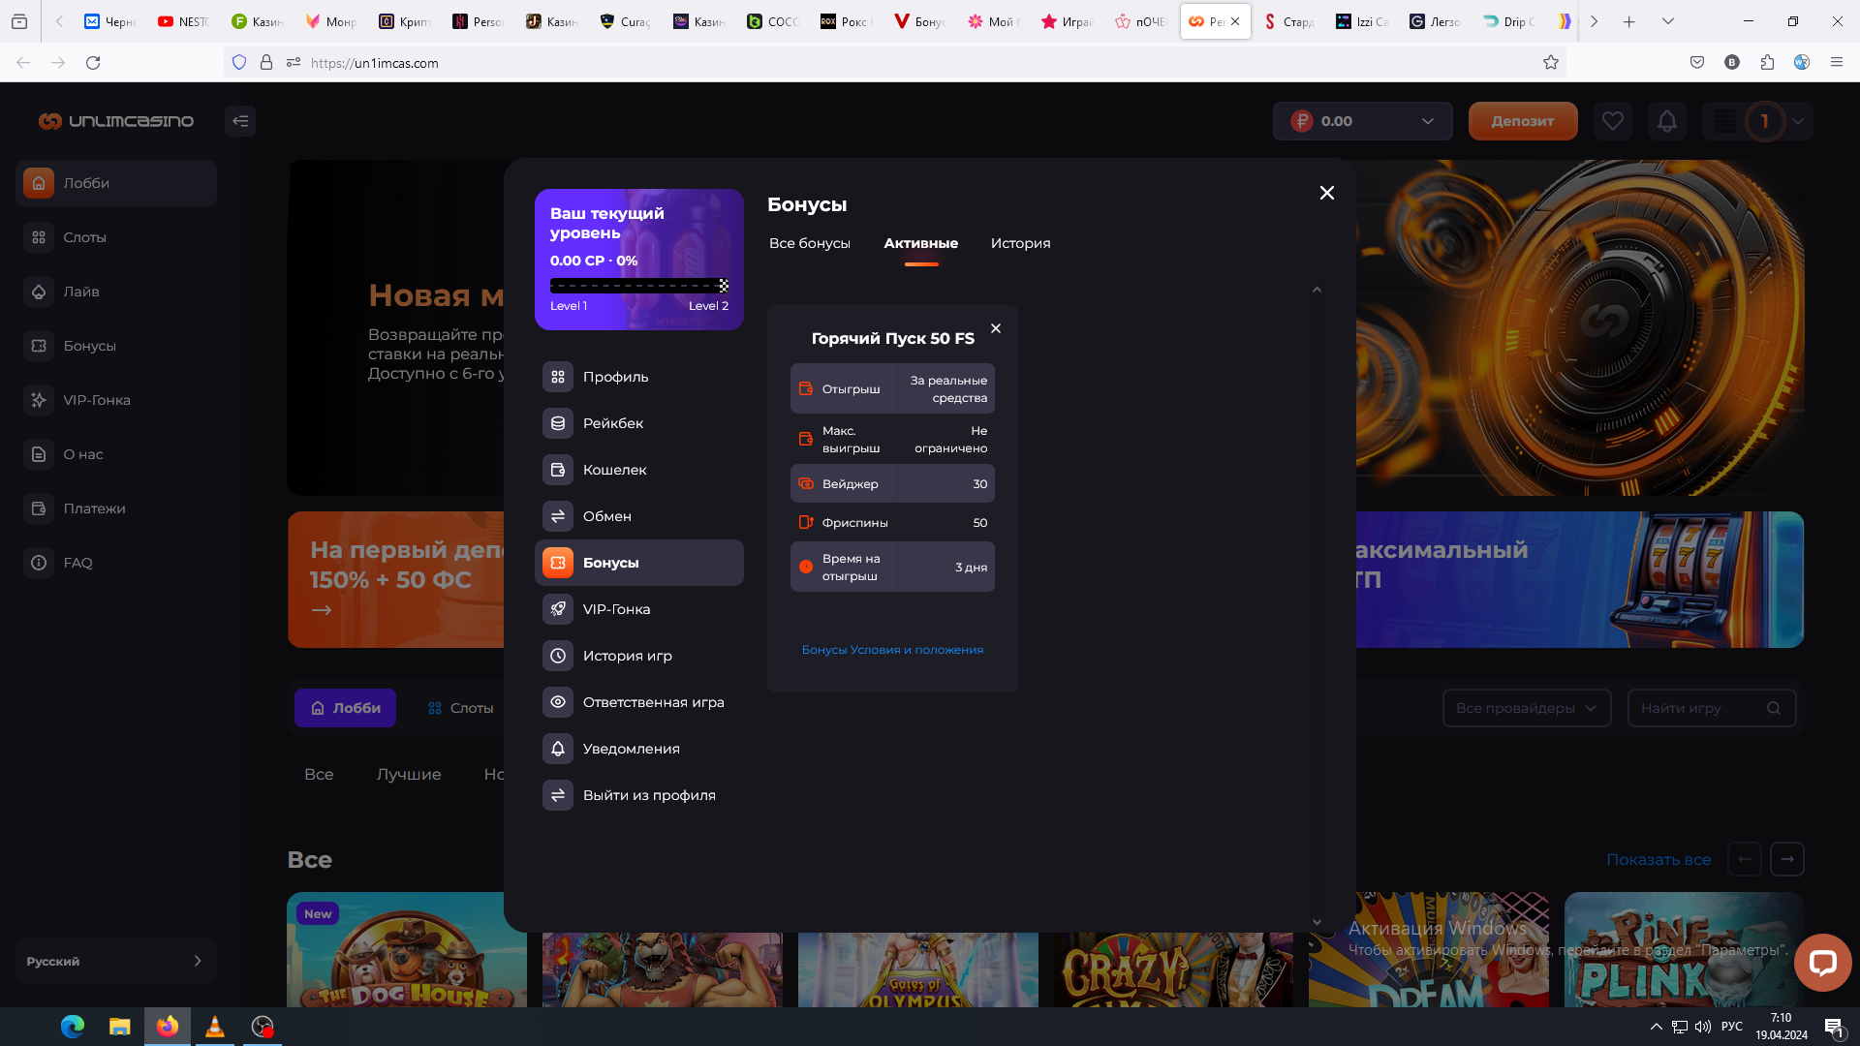Image resolution: width=1860 pixels, height=1046 pixels.
Task: Click the Ответственная игра eye icon
Action: click(x=558, y=702)
